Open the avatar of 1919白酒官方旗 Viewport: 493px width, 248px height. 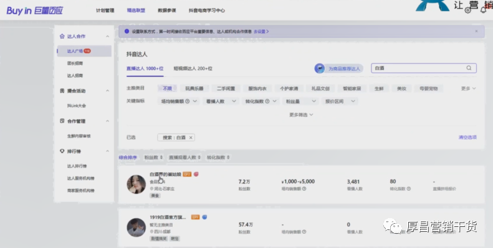click(x=136, y=227)
